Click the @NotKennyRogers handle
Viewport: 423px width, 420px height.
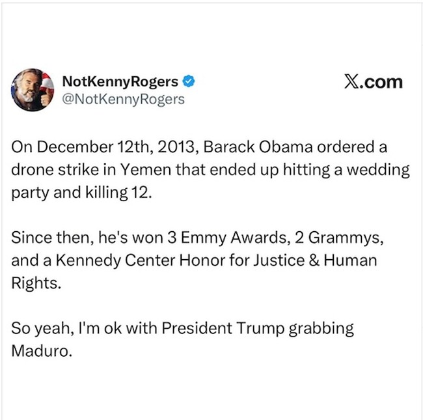point(123,99)
